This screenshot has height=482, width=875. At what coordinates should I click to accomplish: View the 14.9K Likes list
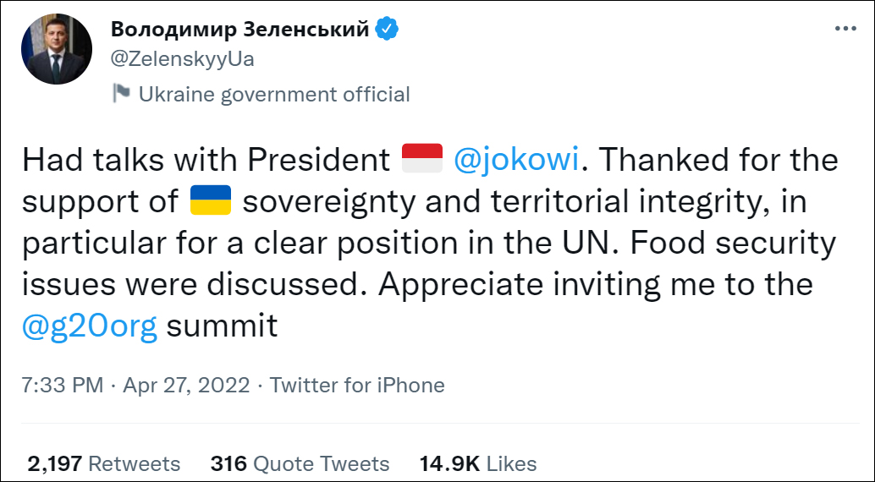tap(478, 463)
